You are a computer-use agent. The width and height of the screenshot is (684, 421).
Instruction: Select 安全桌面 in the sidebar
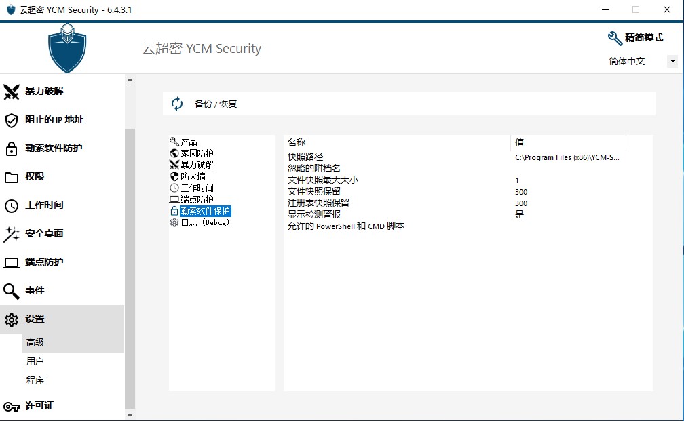click(x=44, y=233)
